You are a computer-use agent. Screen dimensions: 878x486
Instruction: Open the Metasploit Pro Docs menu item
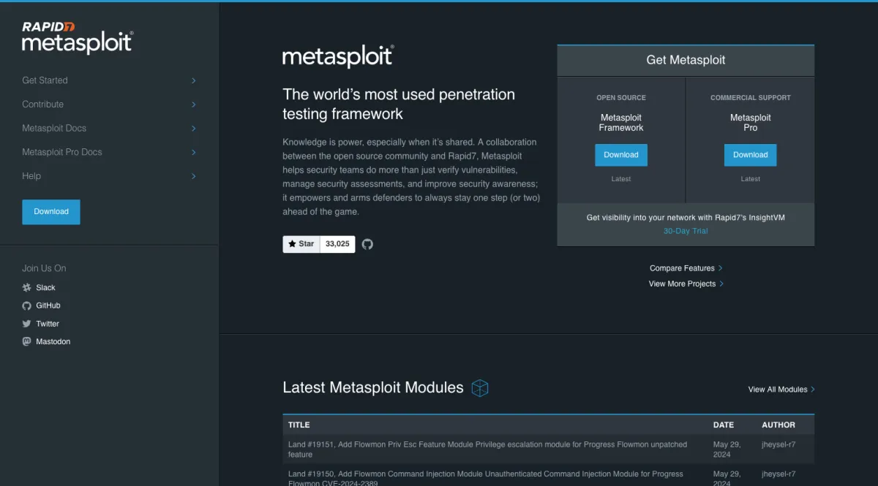coord(62,152)
